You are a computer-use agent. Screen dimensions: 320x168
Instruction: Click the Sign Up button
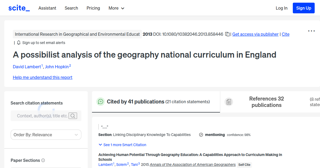coord(303,8)
